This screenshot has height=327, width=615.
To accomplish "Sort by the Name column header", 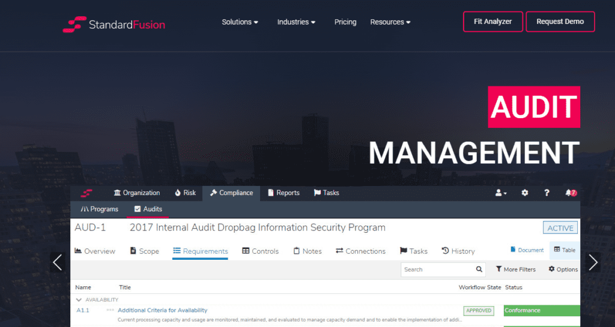I will [x=83, y=287].
